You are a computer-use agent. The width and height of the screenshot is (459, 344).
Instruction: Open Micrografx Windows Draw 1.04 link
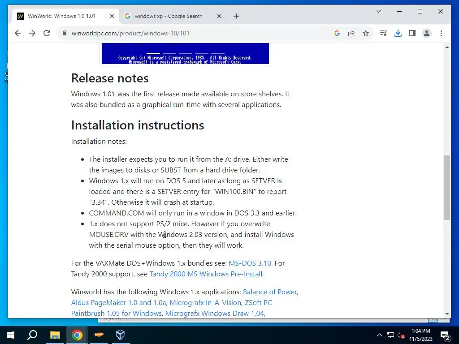coord(215,314)
